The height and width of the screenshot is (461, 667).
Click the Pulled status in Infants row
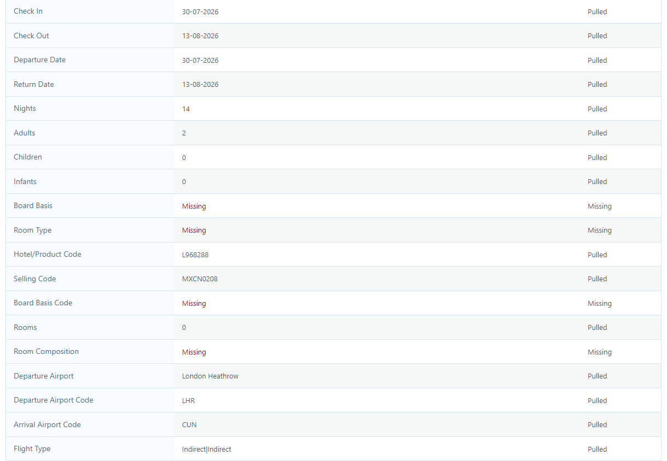point(598,182)
